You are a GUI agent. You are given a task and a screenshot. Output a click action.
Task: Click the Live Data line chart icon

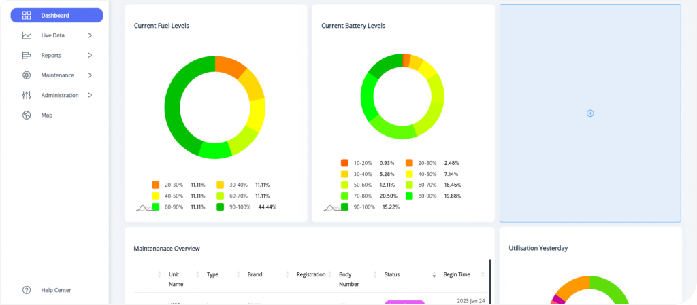[27, 35]
